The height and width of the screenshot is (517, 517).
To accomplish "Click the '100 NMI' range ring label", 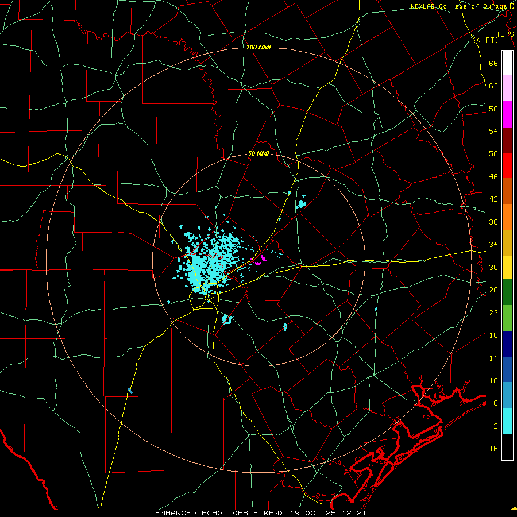I will click(x=258, y=48).
